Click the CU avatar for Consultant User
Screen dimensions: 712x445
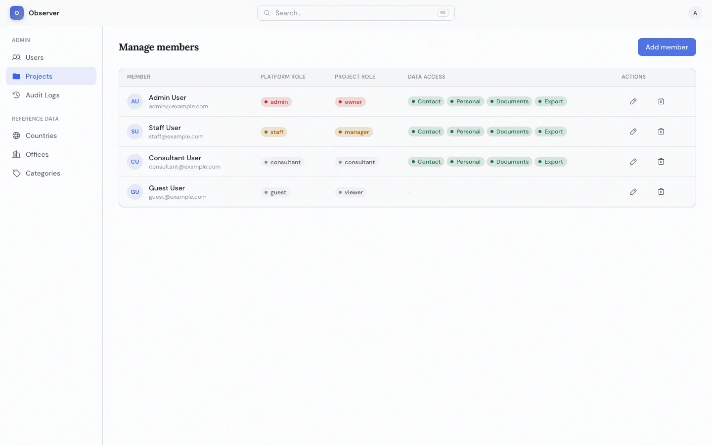[x=135, y=162]
